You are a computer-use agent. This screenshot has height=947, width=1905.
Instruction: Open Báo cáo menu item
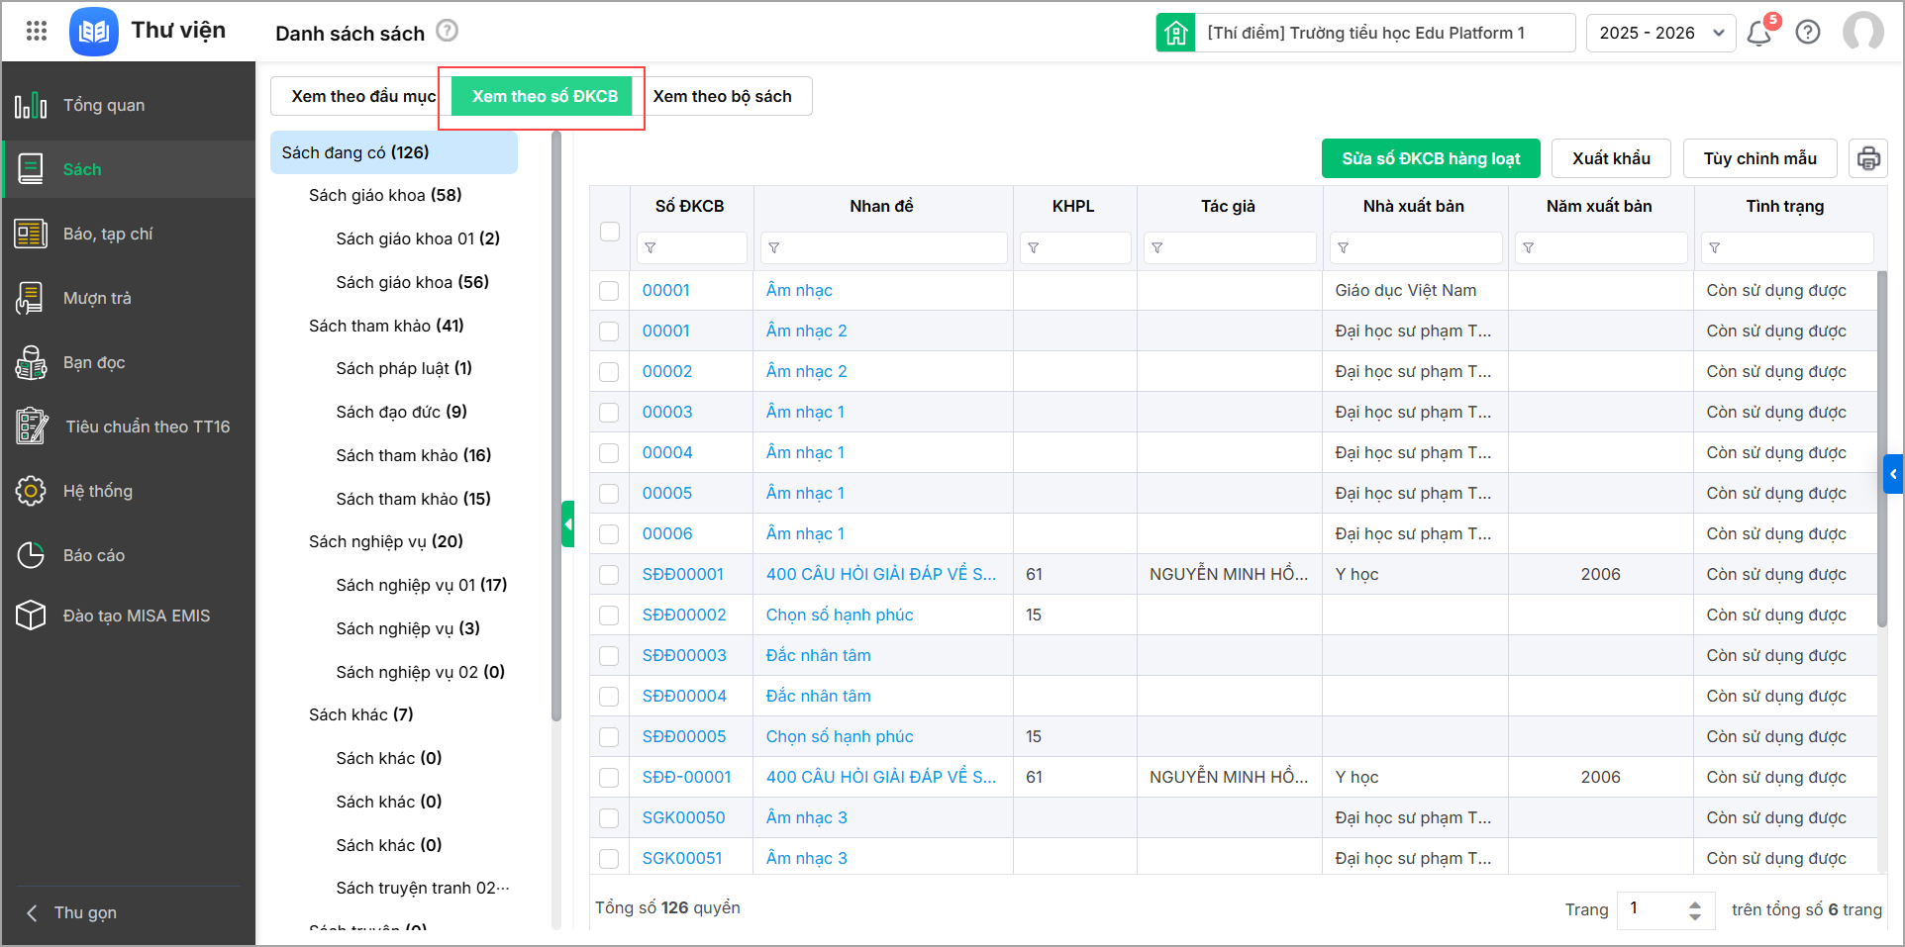[129, 555]
